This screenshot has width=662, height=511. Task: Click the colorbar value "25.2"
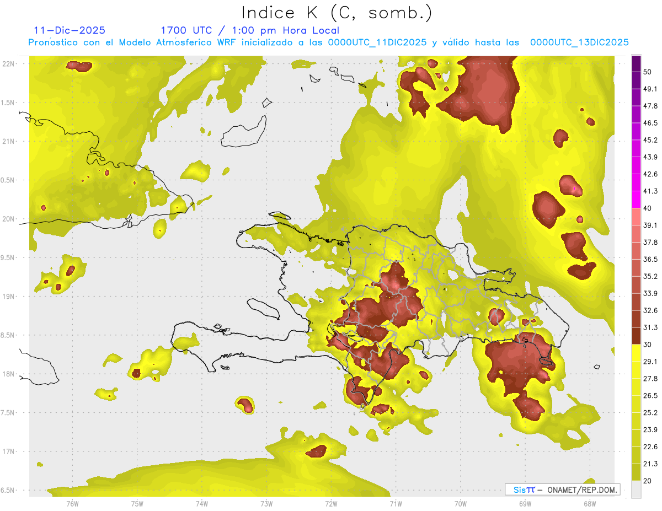click(650, 413)
